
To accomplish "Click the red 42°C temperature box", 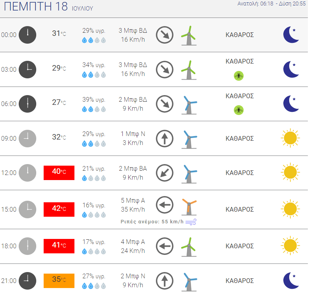I will tap(59, 209).
